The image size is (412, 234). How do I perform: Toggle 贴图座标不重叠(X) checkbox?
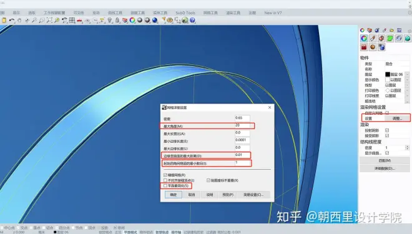(208, 180)
